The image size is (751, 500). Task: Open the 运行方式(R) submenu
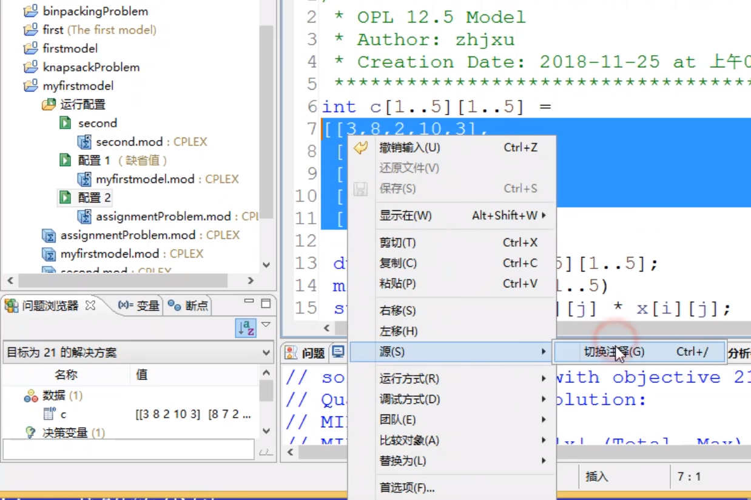coord(452,379)
